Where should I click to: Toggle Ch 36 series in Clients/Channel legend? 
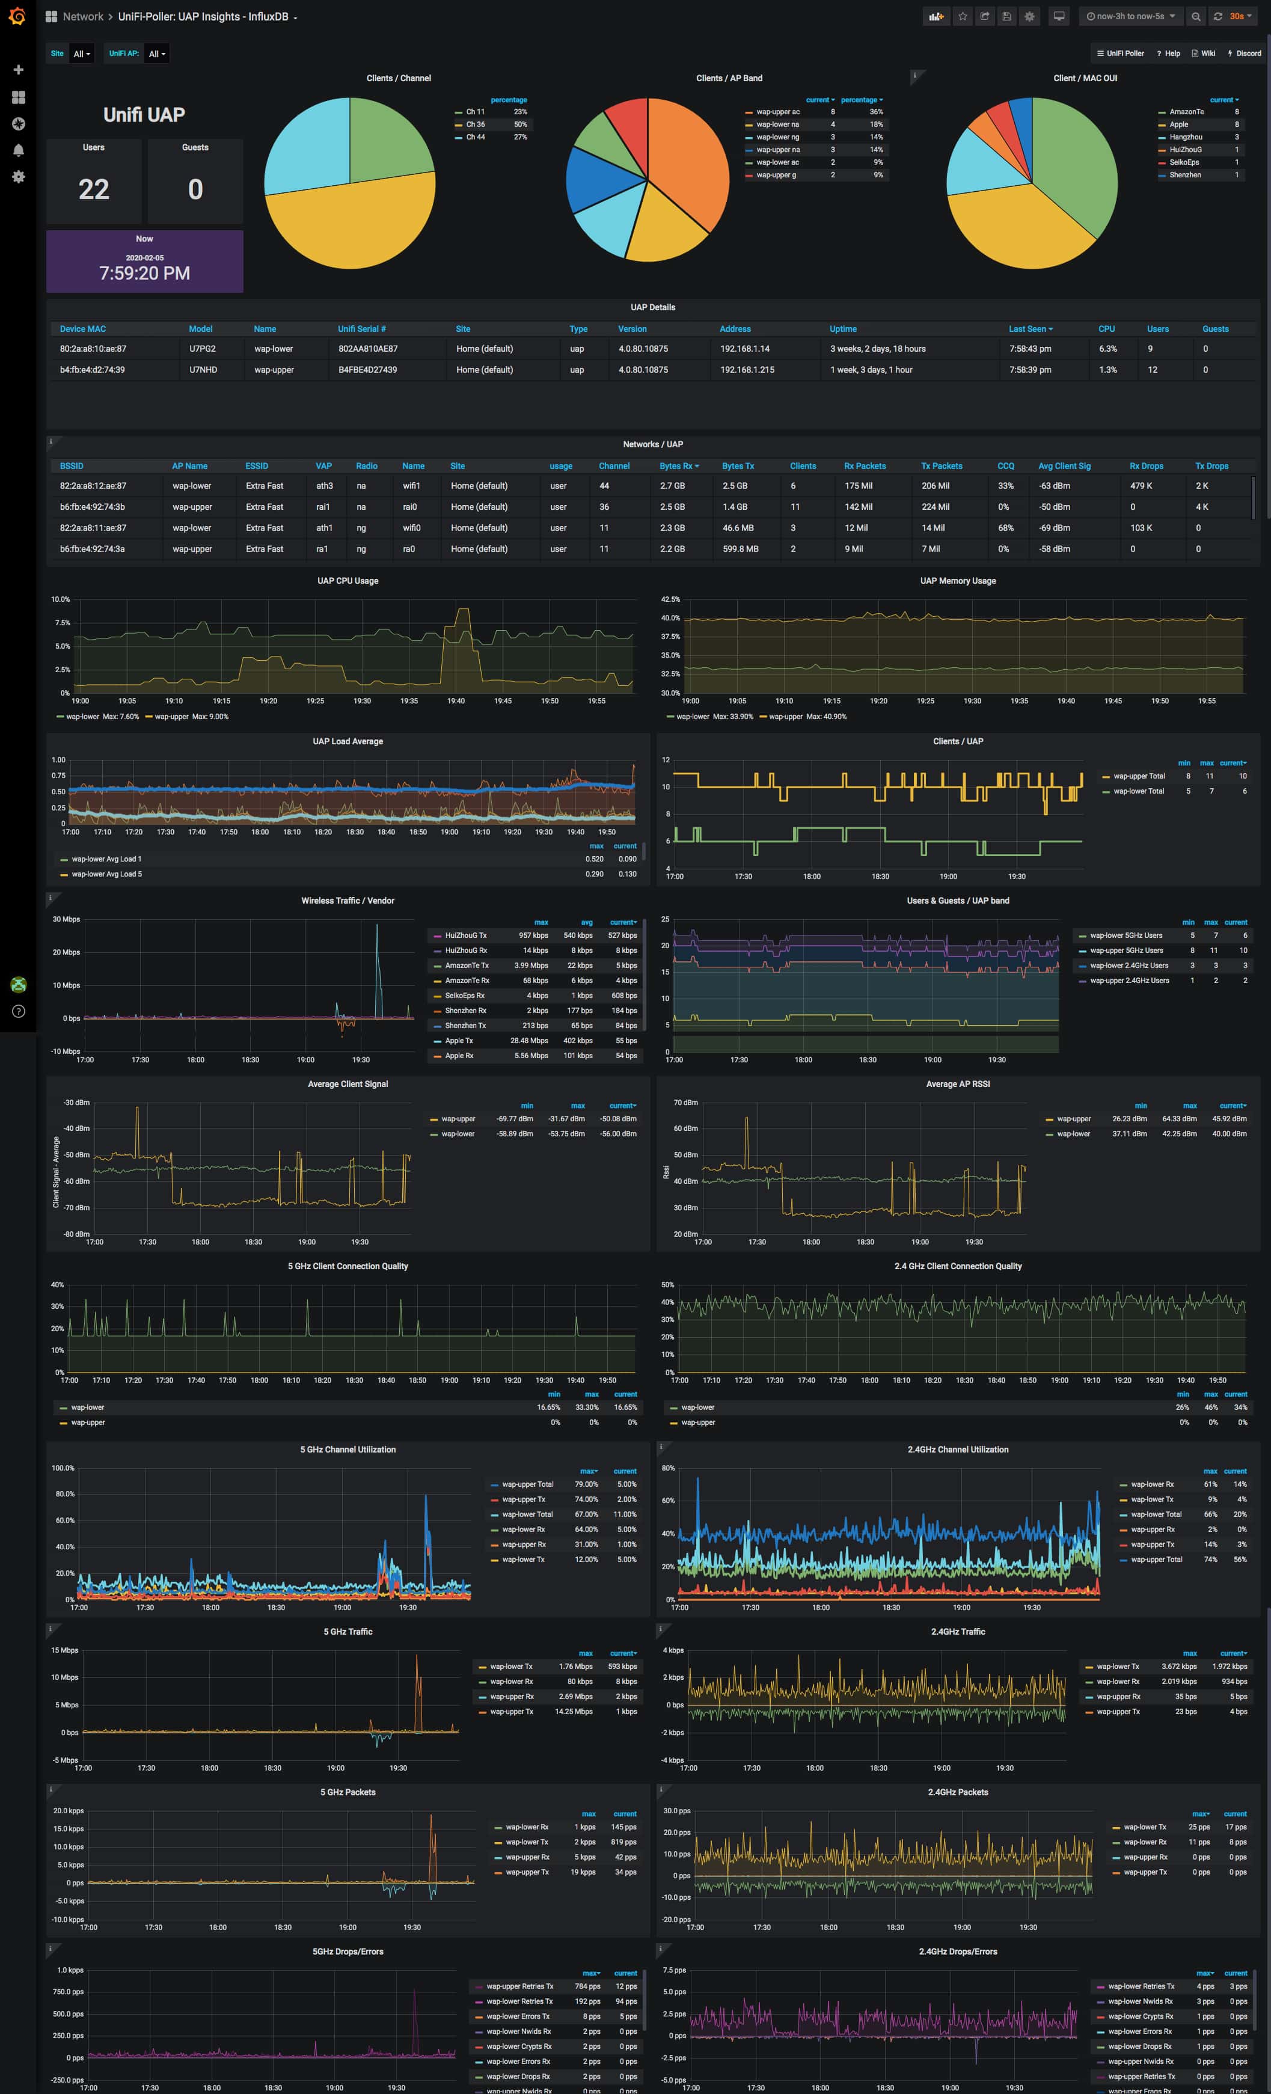click(x=475, y=124)
